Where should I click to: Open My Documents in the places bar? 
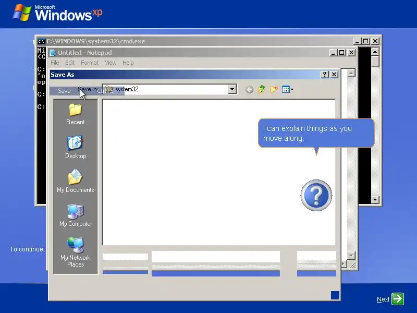75,181
